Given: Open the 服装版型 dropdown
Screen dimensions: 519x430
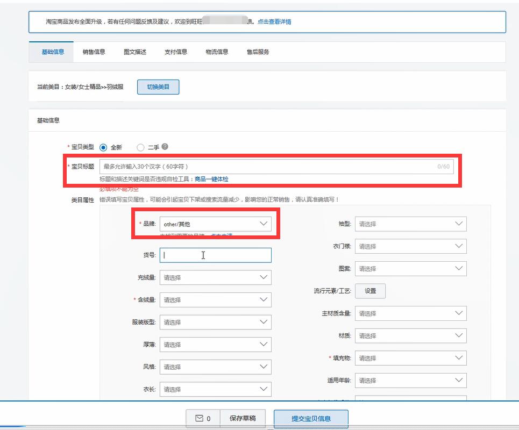Looking at the screenshot, I should tap(215, 322).
